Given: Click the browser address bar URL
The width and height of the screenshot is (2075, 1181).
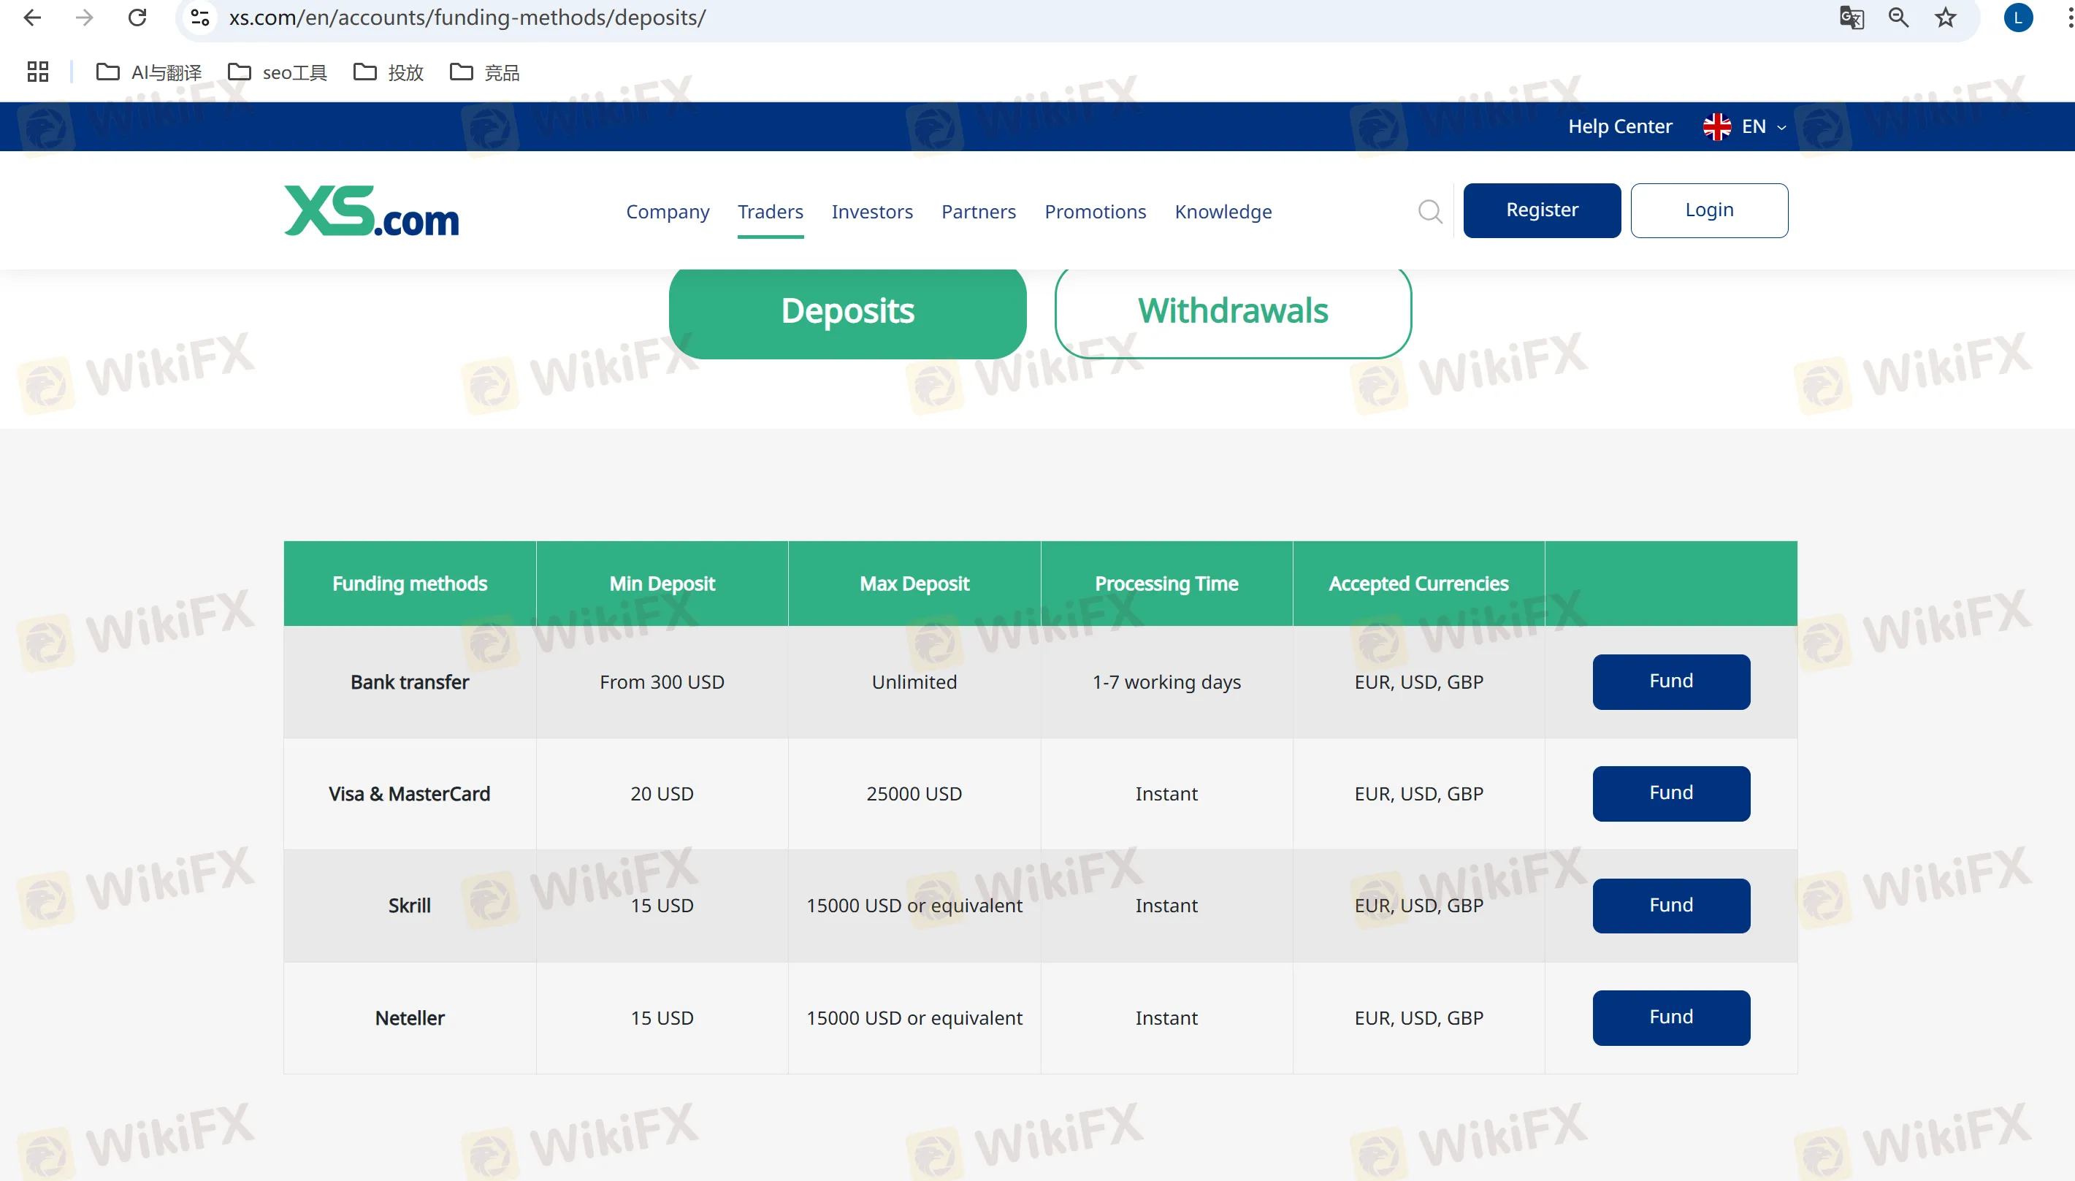Looking at the screenshot, I should pos(467,17).
